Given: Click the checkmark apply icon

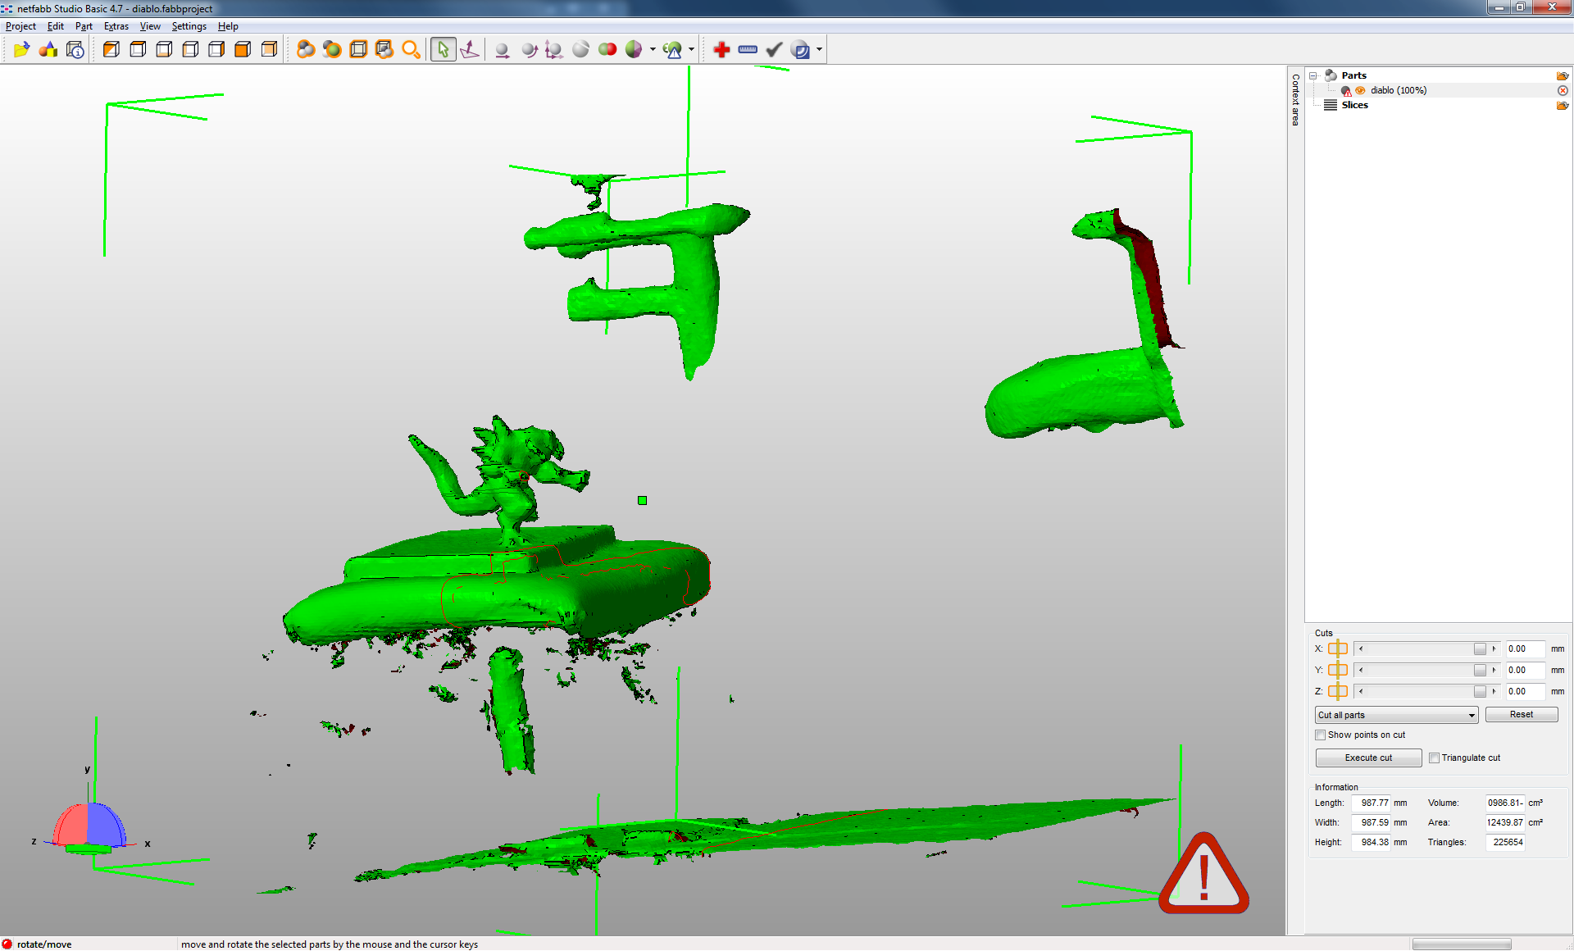Looking at the screenshot, I should (x=774, y=50).
